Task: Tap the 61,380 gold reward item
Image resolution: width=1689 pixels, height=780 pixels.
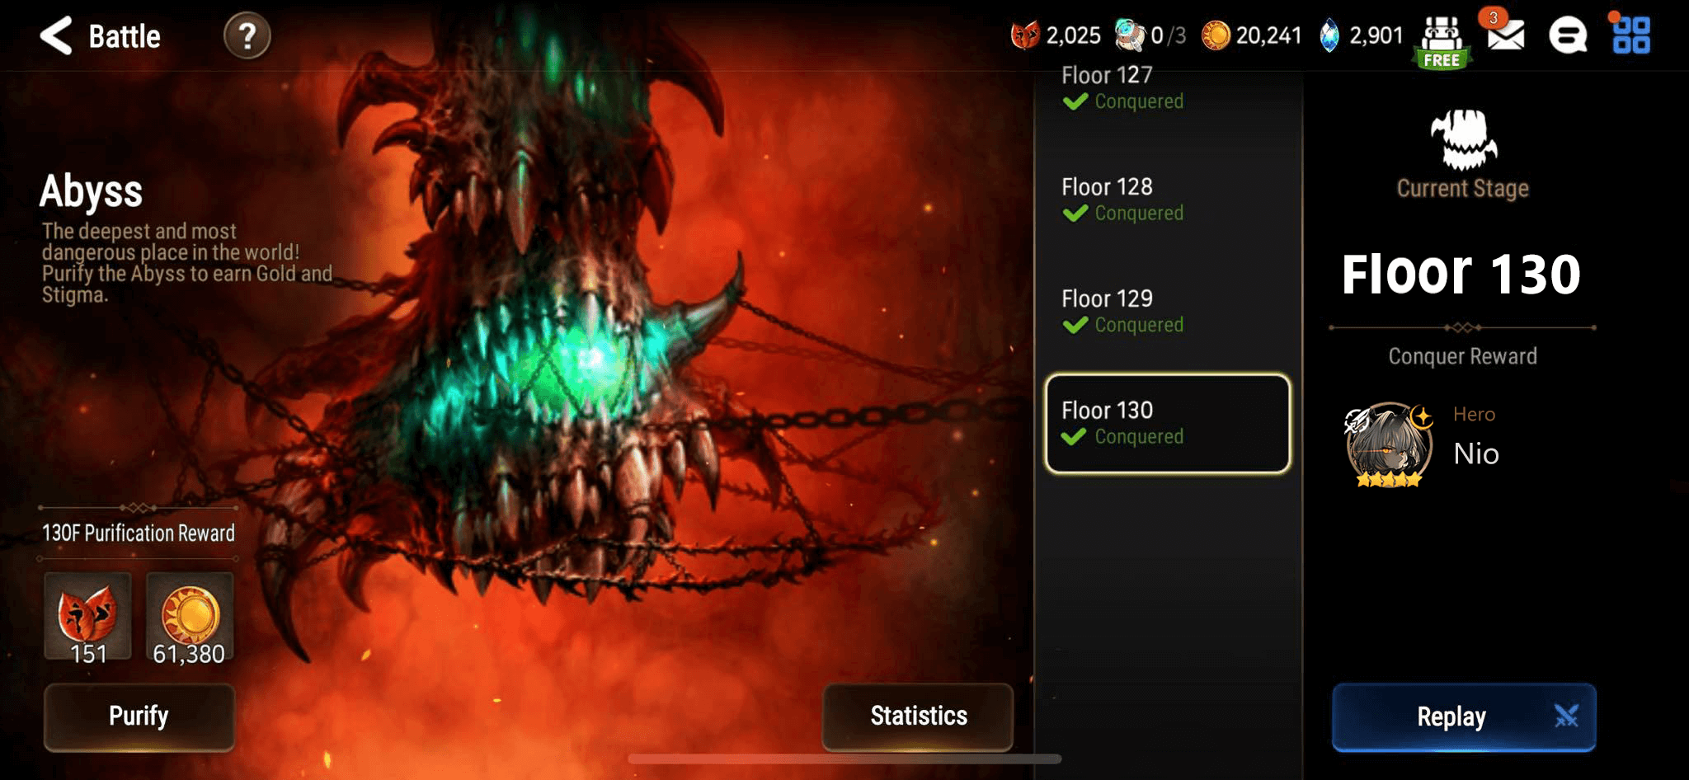Action: coord(190,618)
